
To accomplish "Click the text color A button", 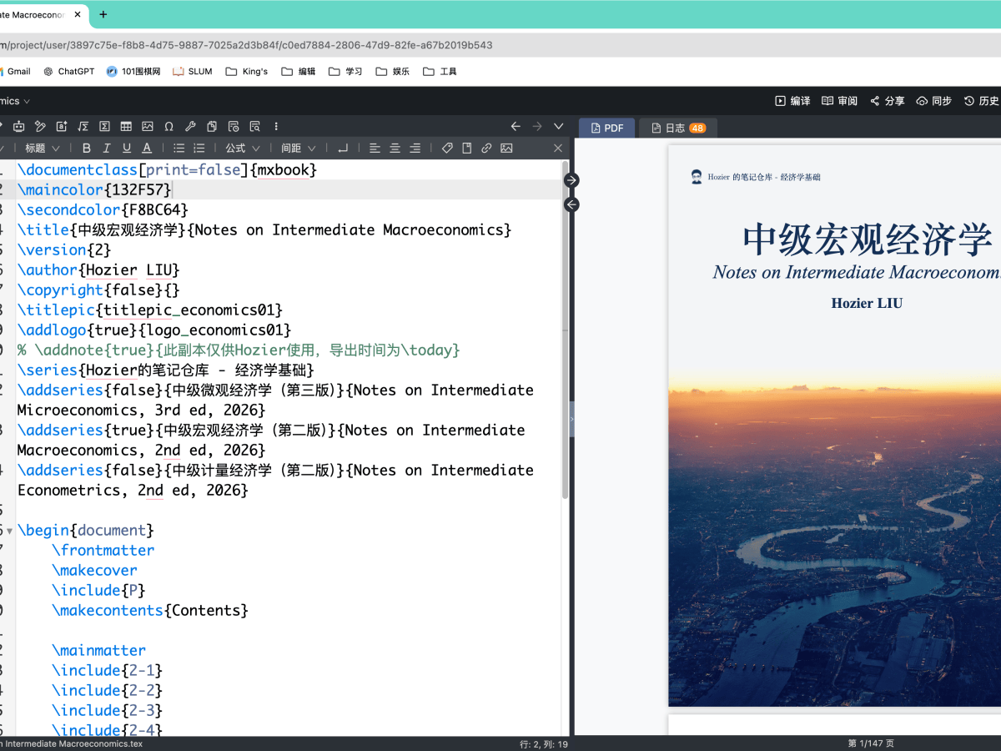I will [x=147, y=149].
